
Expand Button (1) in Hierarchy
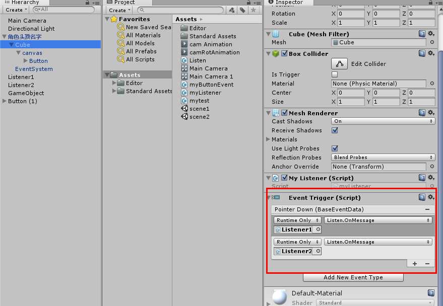click(x=4, y=101)
